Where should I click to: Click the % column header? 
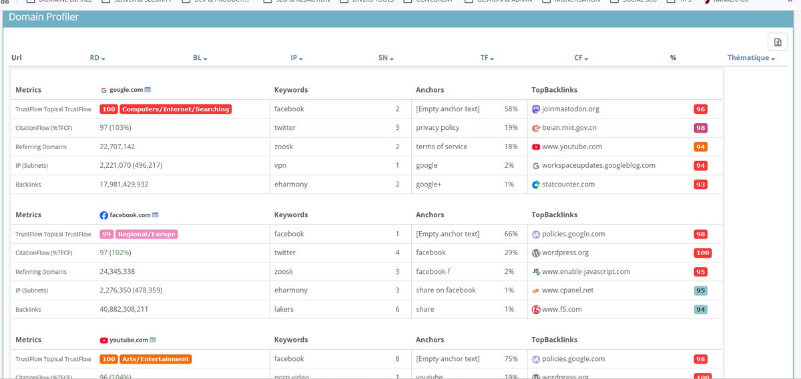674,58
